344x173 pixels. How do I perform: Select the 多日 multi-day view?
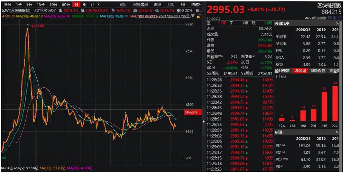(x=7, y=5)
